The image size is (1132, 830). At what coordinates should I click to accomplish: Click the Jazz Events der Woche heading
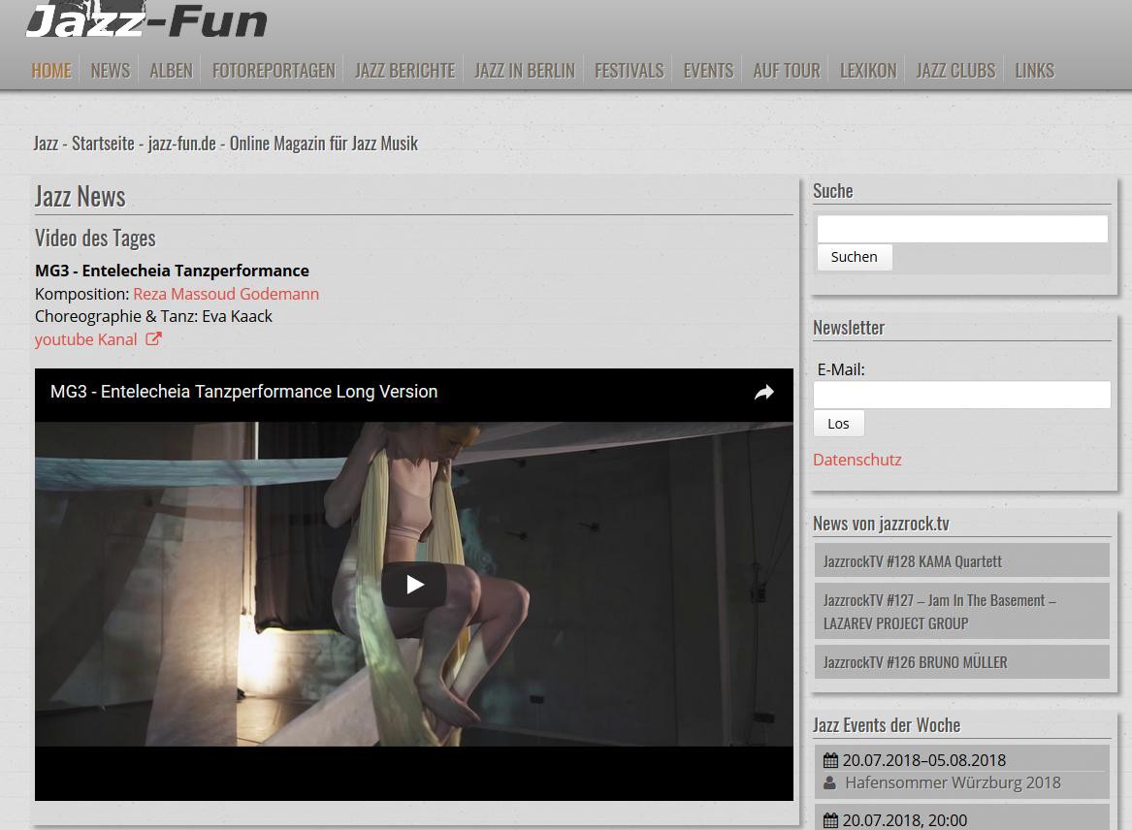887,724
